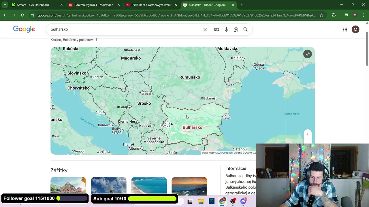Image resolution: width=369 pixels, height=207 pixels.
Task: Open the monastery Zážitky thumbnail
Action: pyautogui.click(x=68, y=186)
